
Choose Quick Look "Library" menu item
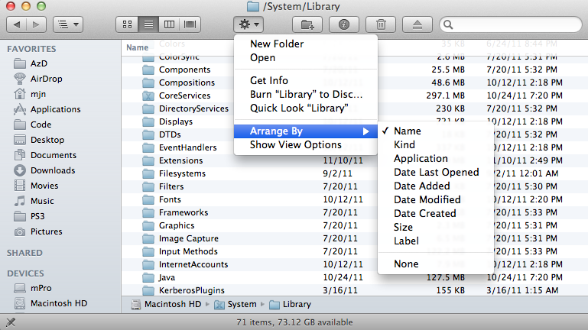point(306,108)
